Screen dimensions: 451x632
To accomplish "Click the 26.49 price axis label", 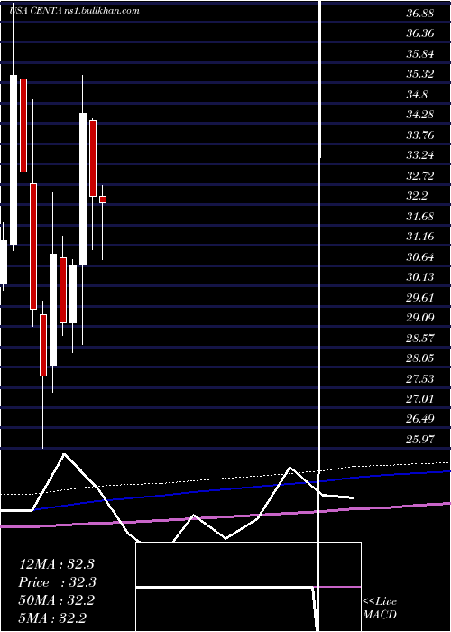I will pos(420,419).
